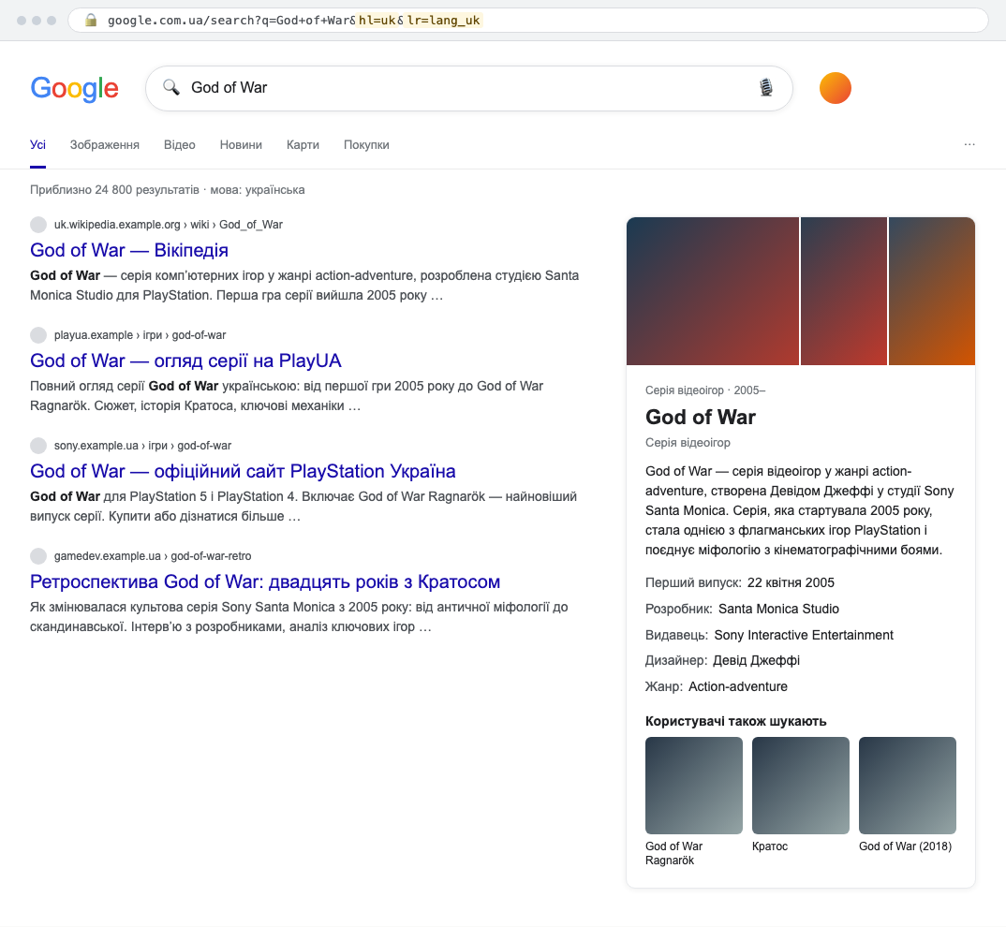The width and height of the screenshot is (1006, 927).
Task: Click the Девід Джеффі designer value
Action: 757,661
